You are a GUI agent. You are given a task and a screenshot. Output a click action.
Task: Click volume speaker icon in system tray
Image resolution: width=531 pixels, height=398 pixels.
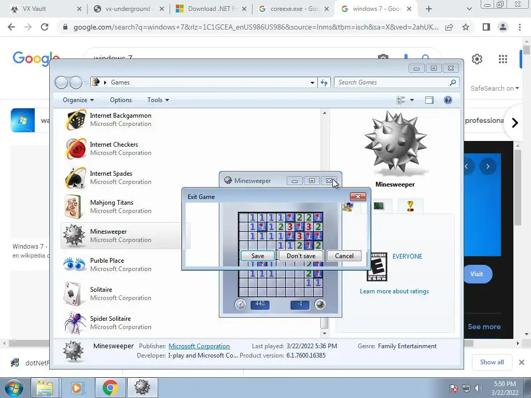point(478,388)
